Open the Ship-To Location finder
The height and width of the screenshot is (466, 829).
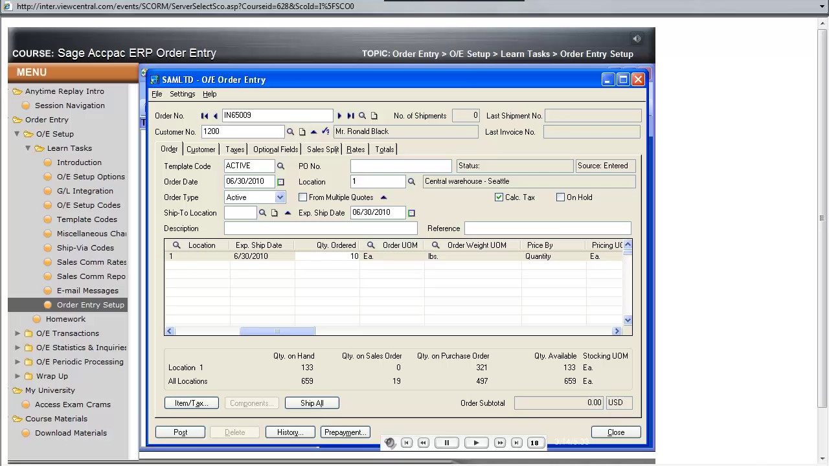[x=262, y=213]
